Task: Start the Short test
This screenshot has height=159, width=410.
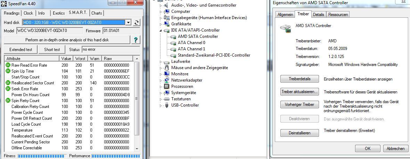Action: point(52,49)
